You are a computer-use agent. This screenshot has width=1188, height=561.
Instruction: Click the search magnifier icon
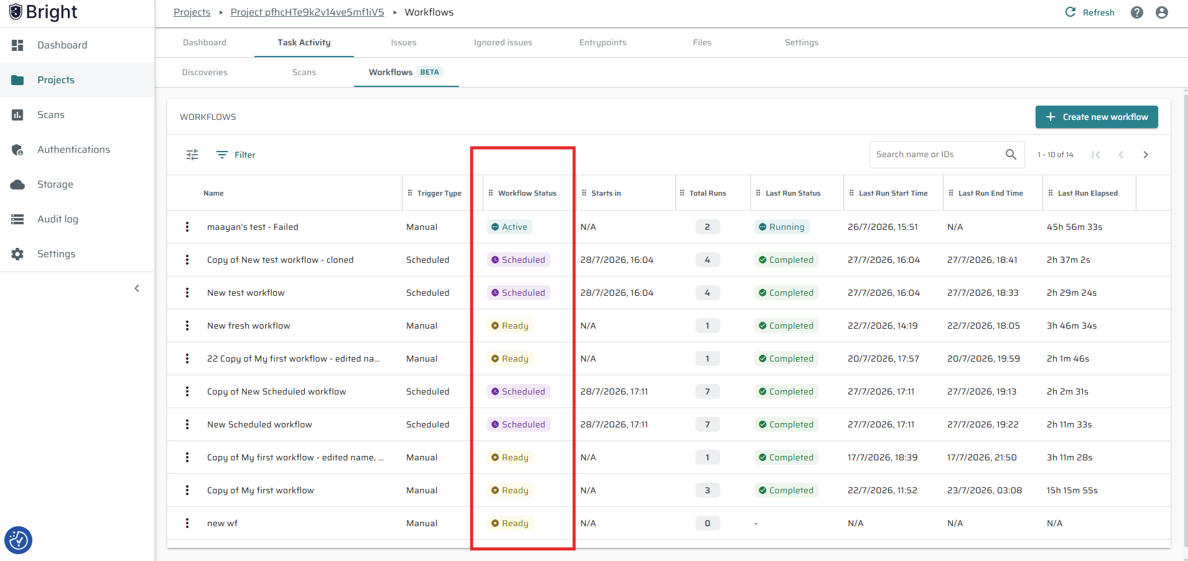coord(1011,154)
